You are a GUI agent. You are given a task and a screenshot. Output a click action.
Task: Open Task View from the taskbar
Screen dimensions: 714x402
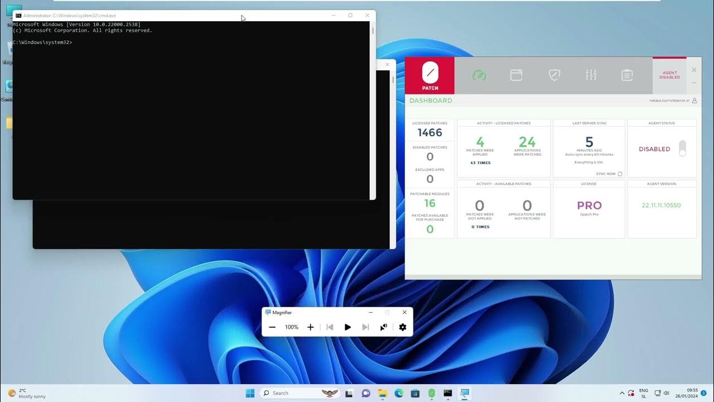point(349,393)
